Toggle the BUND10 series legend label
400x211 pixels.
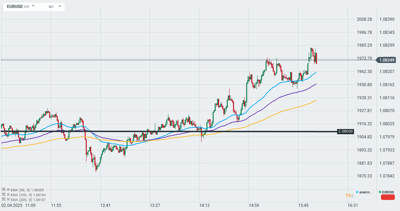click(365, 192)
